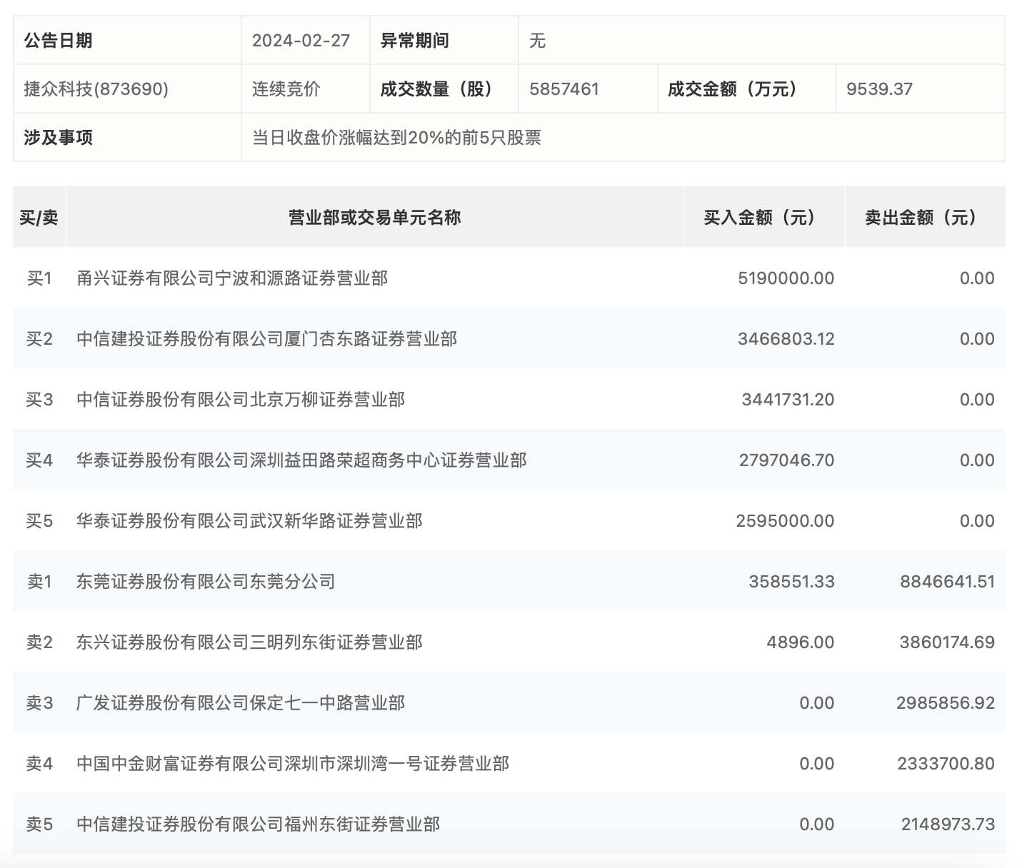Click buy amount 3441731.20

coord(788,399)
